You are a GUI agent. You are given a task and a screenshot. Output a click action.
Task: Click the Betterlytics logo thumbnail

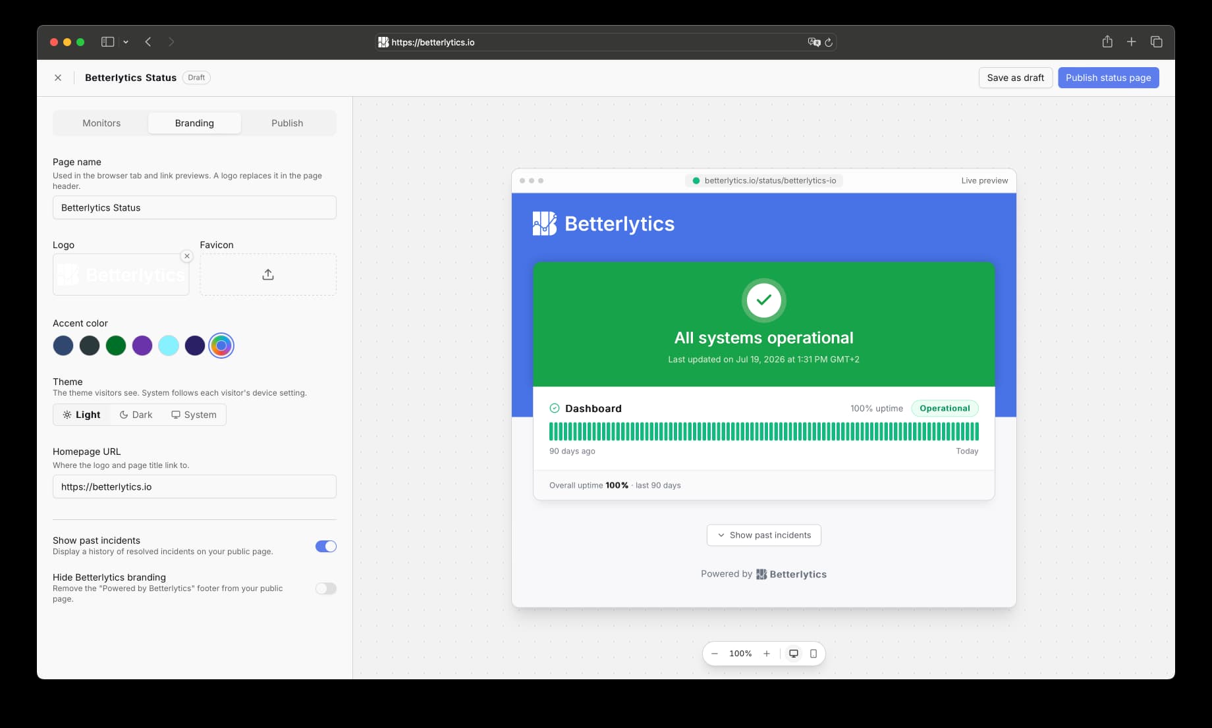coord(121,274)
